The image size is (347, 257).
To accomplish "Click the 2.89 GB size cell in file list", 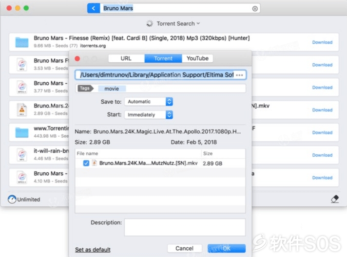I will pyautogui.click(x=212, y=164).
